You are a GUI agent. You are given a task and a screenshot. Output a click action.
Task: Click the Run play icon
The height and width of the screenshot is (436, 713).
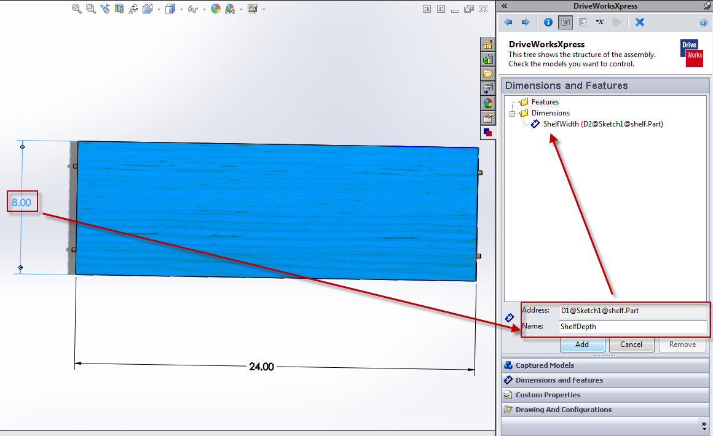coord(616,22)
